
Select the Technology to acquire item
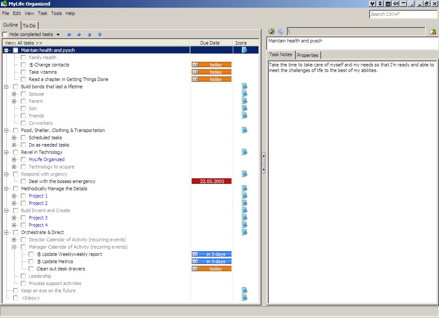tap(51, 167)
